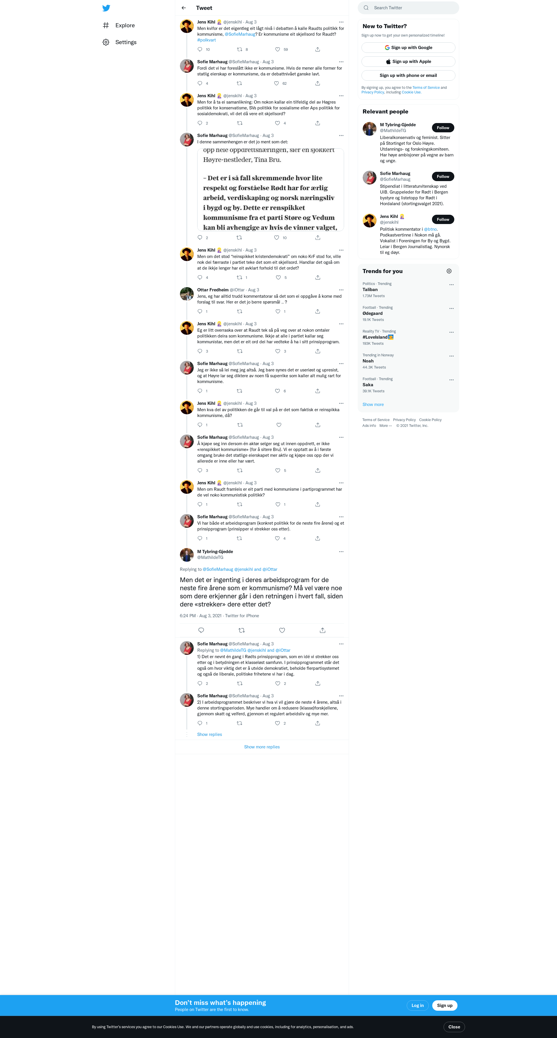Open the quoted article image in Sofie's tweet
This screenshot has width=557, height=1038.
[x=271, y=189]
